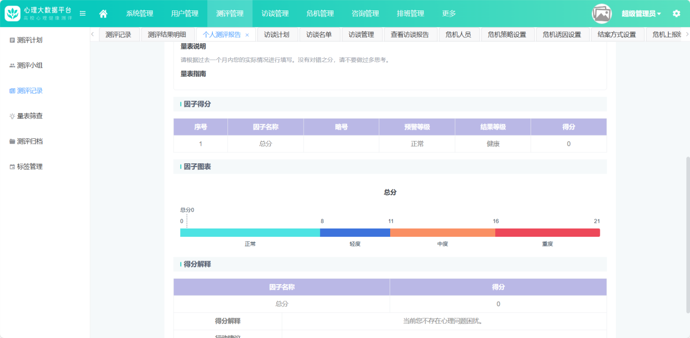Go to 测评计划 in the sidebar
This screenshot has height=338, width=690.
(x=29, y=40)
